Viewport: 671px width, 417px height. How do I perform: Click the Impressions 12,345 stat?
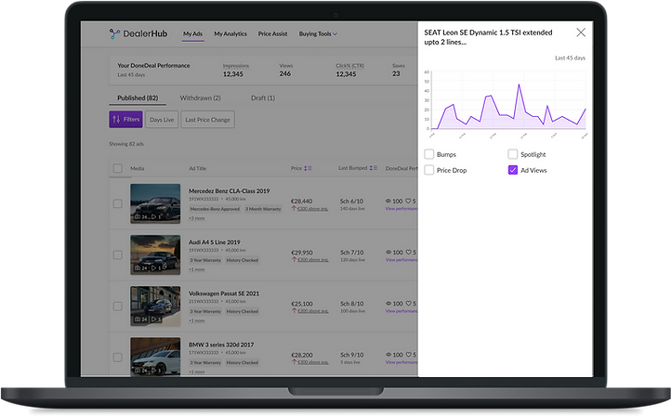coord(235,71)
